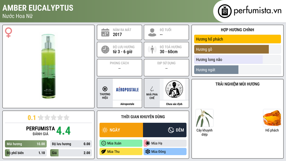Click the Cây khuynh diệp note label
286x161 pixels.
[204, 132]
